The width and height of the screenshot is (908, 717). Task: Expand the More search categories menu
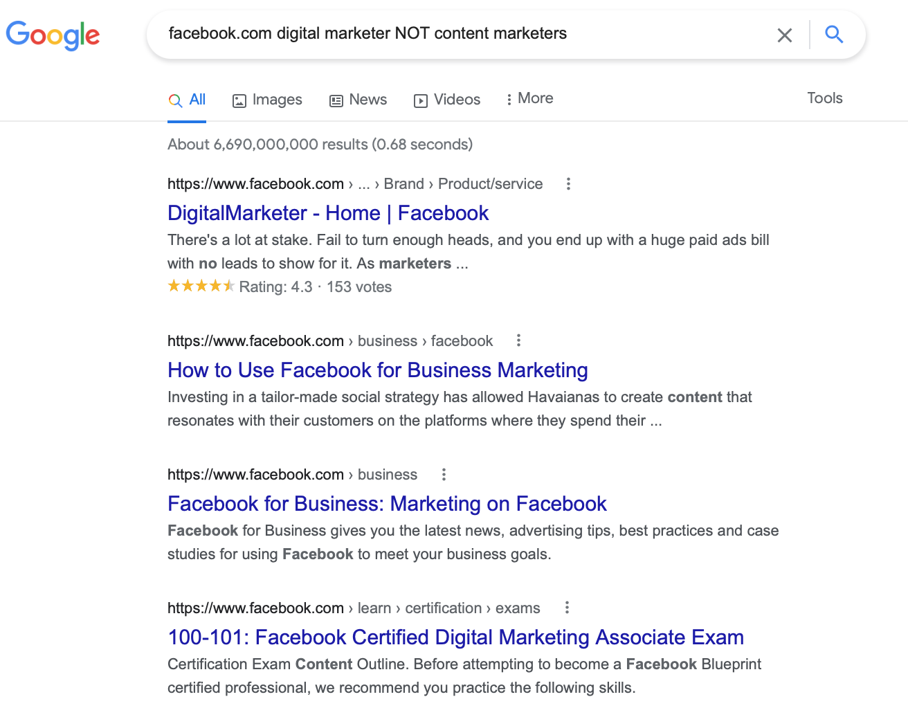tap(529, 99)
